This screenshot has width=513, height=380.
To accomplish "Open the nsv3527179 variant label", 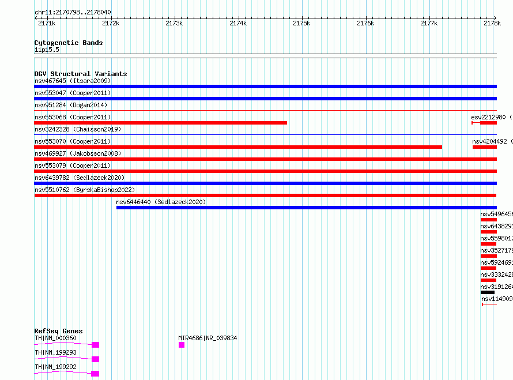I will pos(497,250).
